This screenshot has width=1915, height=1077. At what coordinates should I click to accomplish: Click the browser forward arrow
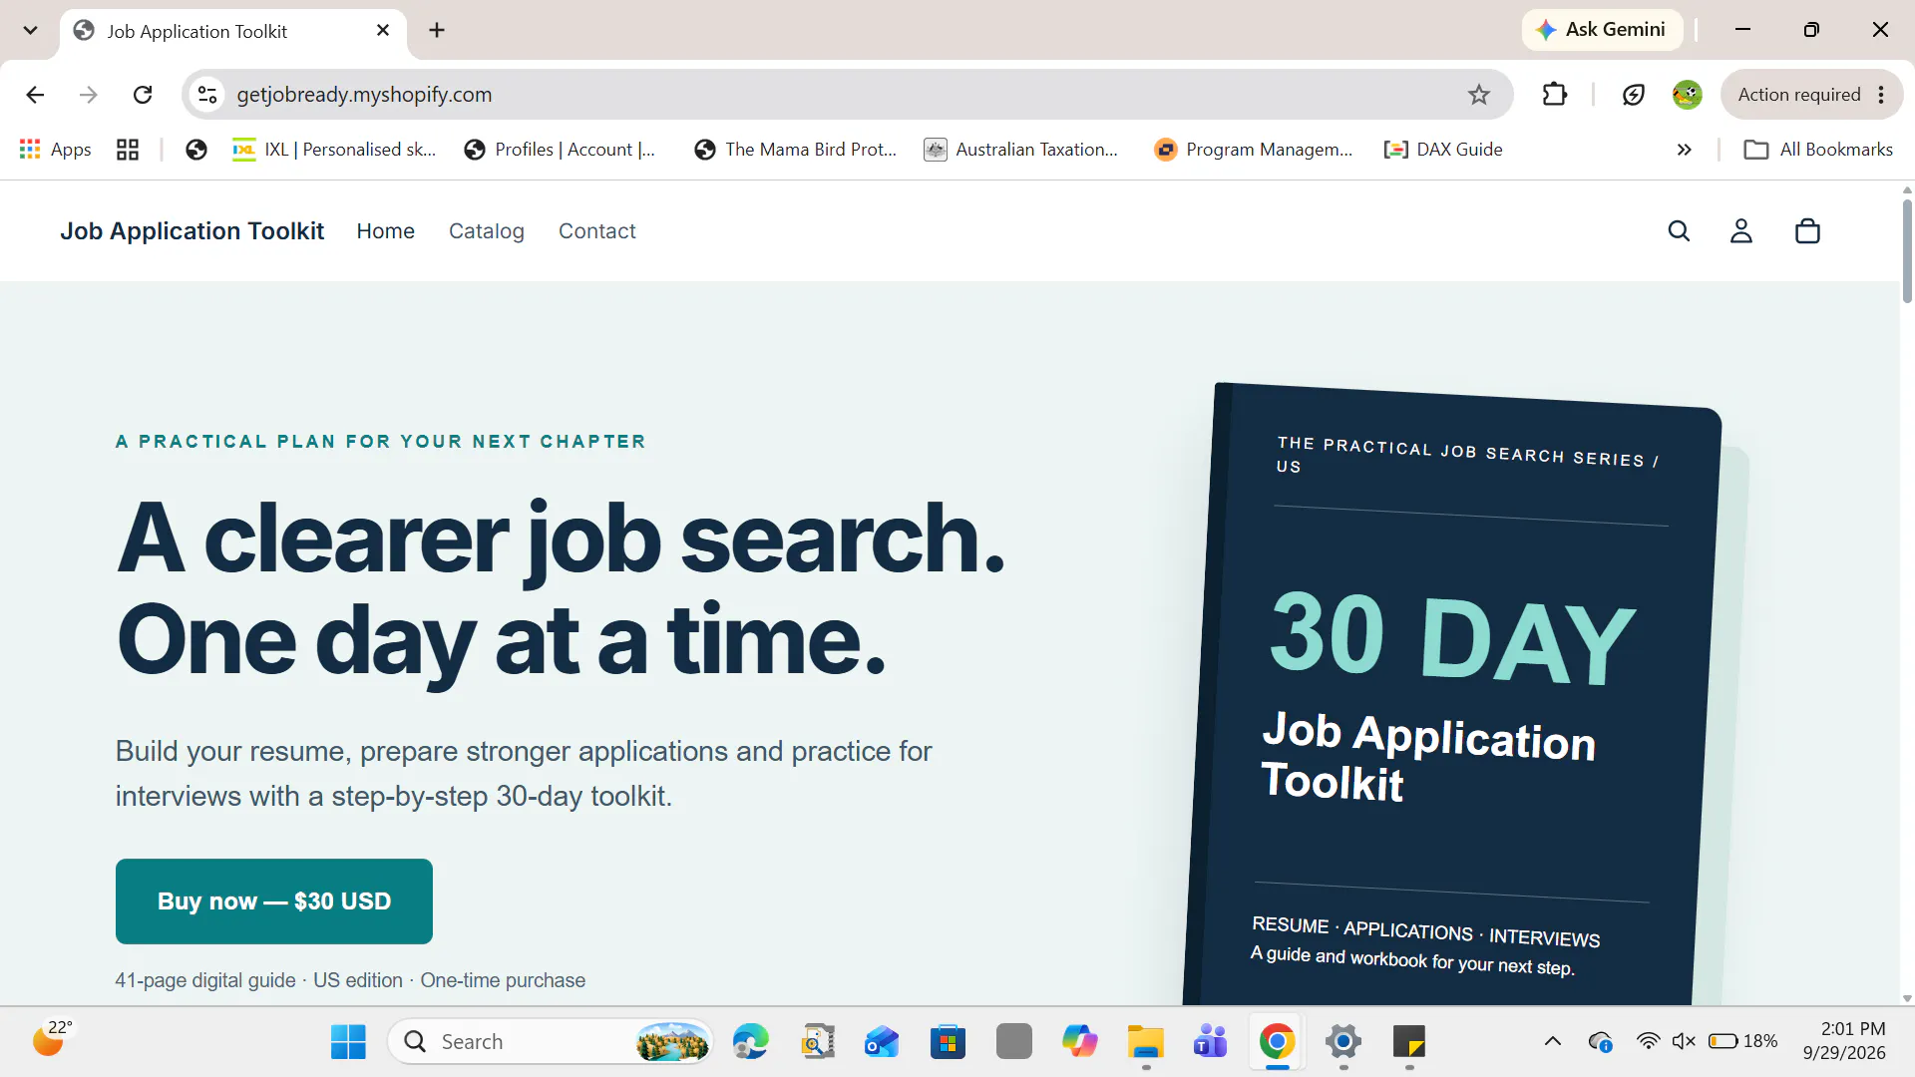point(89,95)
